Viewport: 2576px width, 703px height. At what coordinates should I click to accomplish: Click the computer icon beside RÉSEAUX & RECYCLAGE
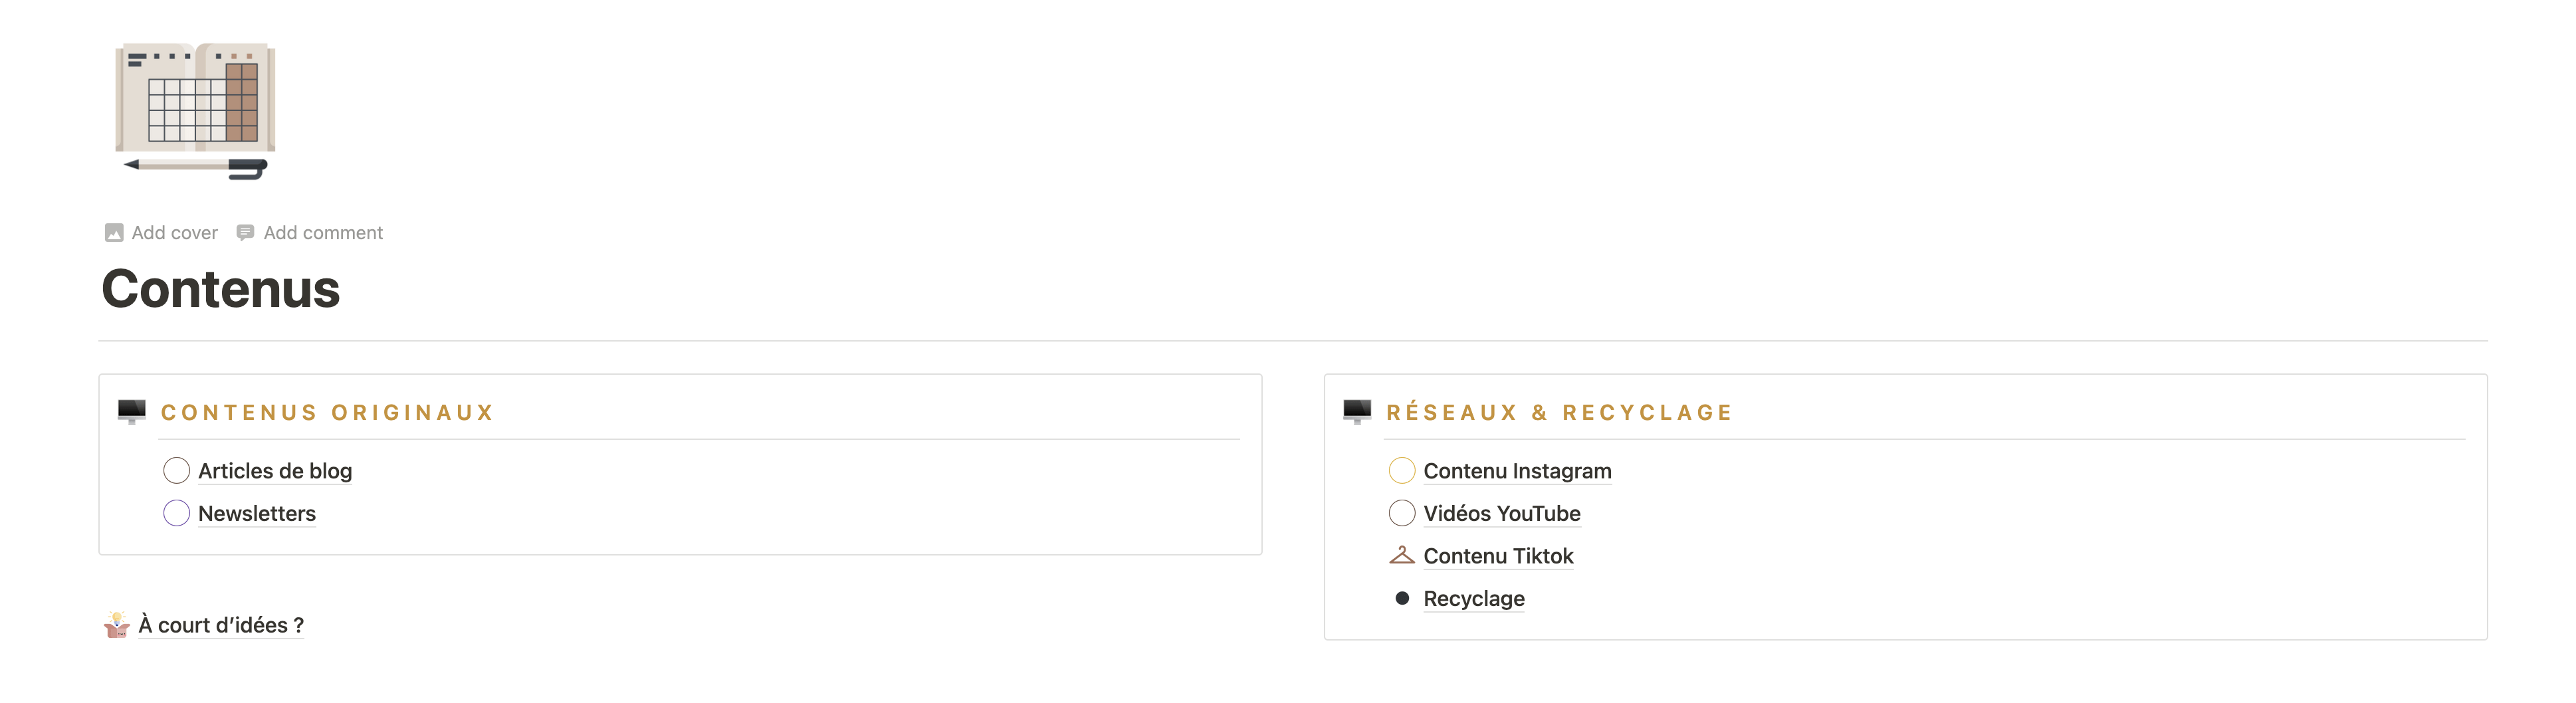click(x=1357, y=411)
